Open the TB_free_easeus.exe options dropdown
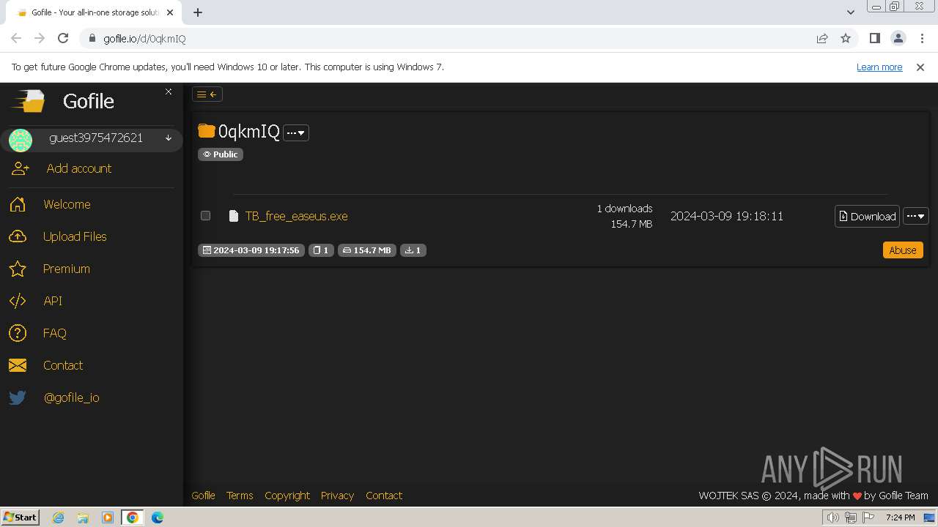 [x=916, y=216]
